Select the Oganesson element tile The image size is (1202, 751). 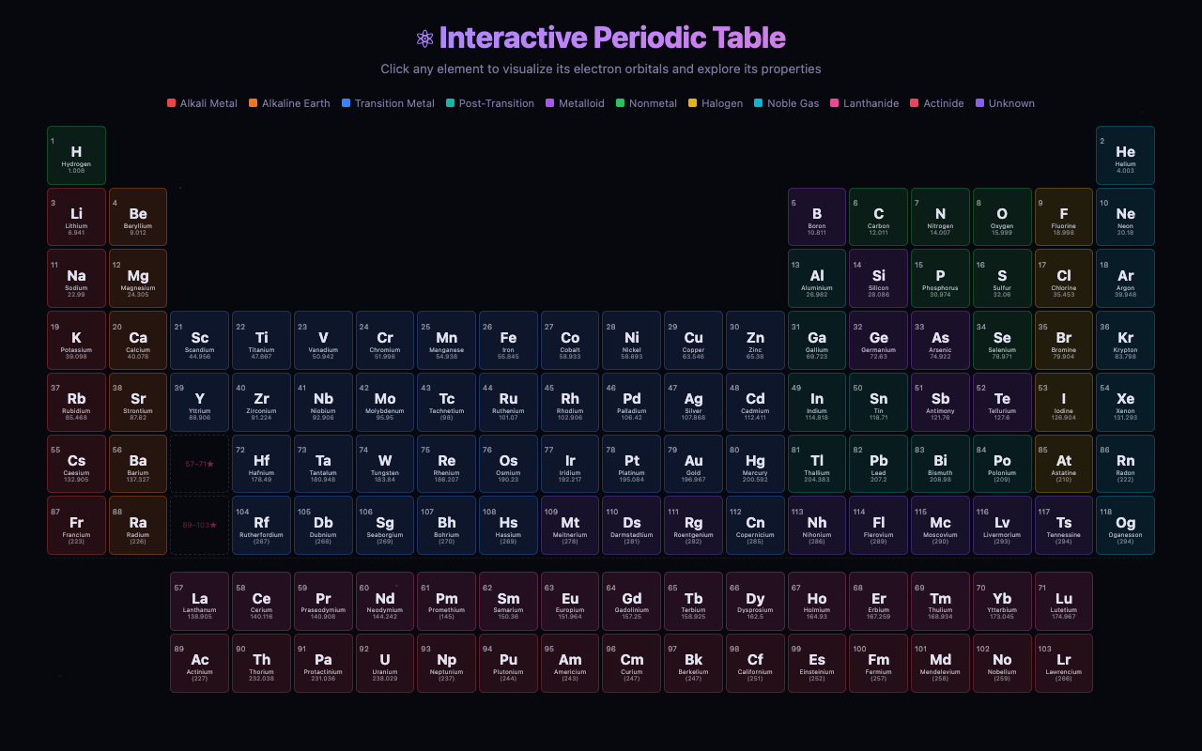(1125, 526)
